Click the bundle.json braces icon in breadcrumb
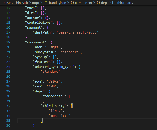Image resolution: width=157 pixels, height=130 pixels. (46, 3)
